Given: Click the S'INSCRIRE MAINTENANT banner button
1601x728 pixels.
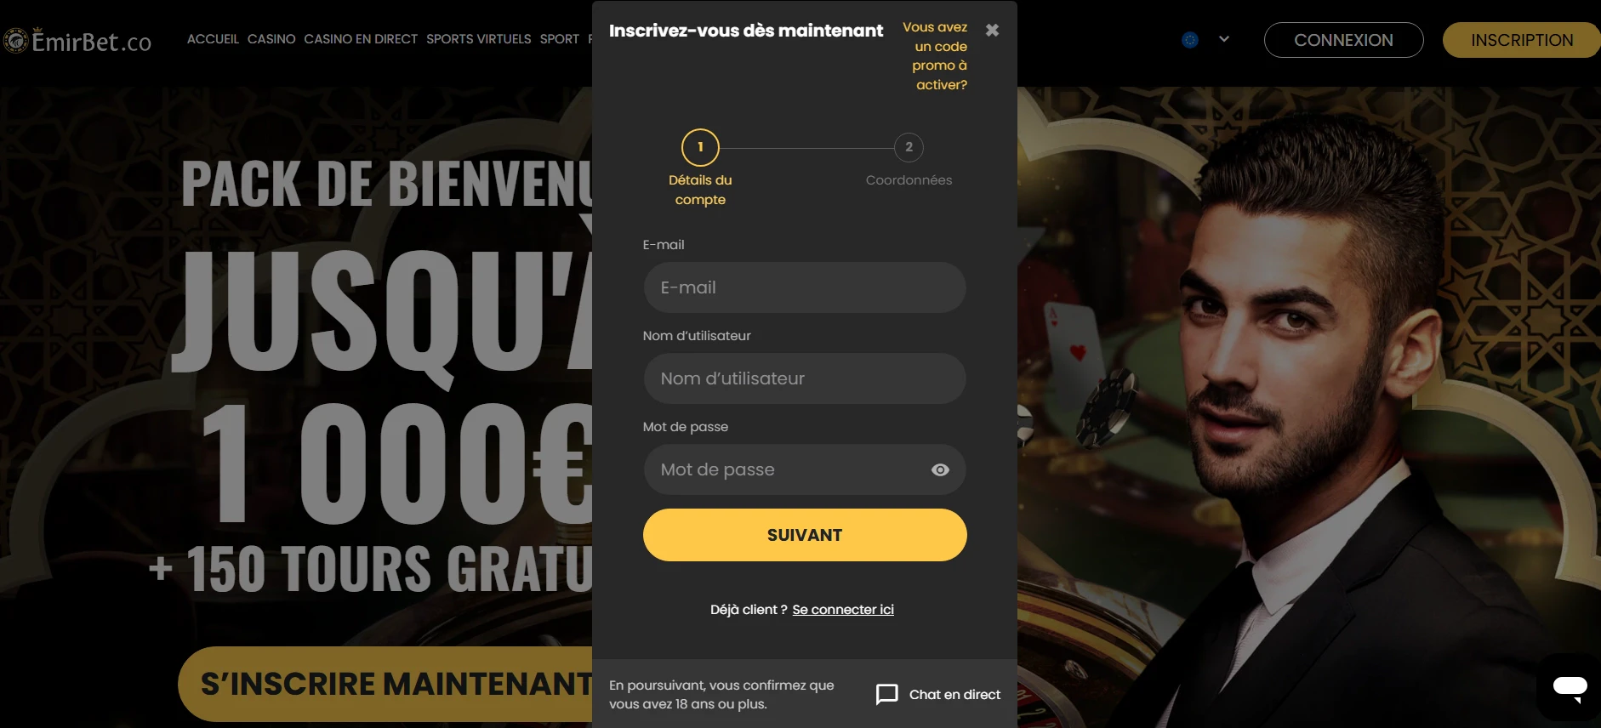Looking at the screenshot, I should [385, 684].
